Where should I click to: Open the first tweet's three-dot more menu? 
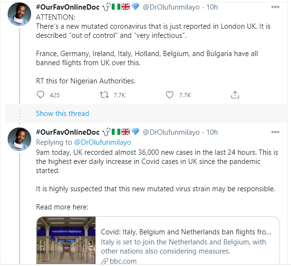[x=275, y=7]
